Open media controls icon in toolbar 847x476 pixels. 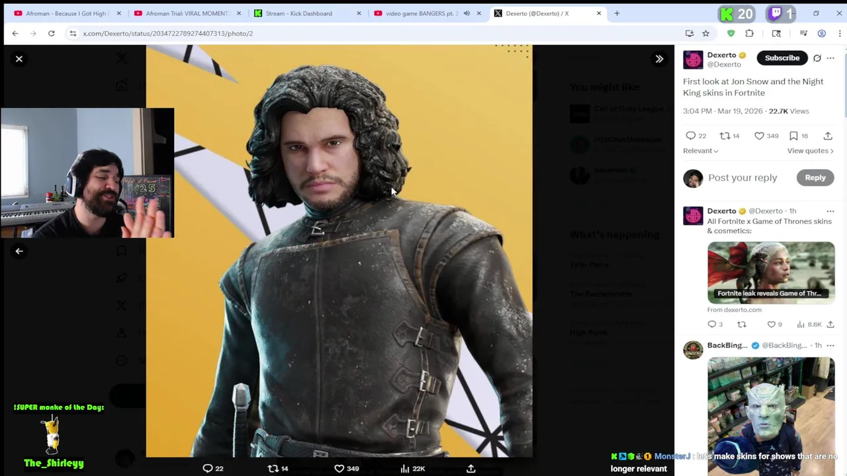point(803,33)
